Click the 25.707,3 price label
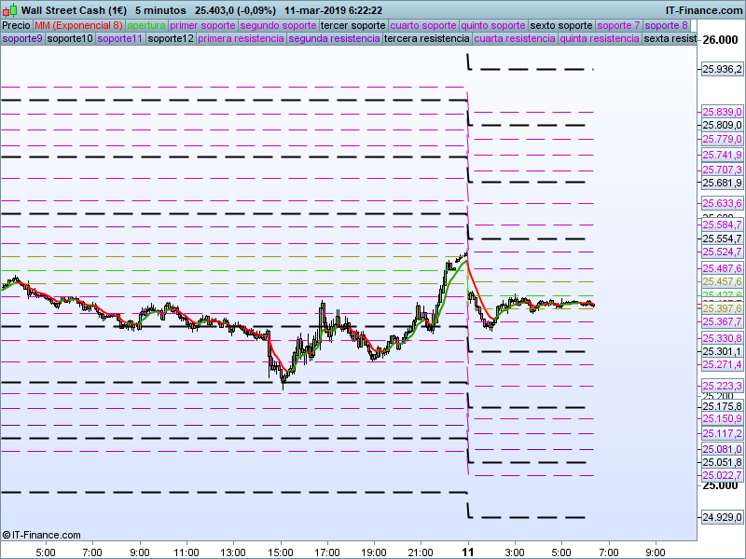 (x=722, y=170)
